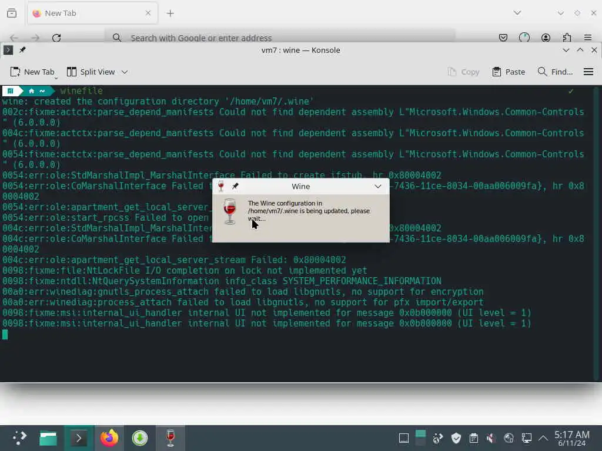
Task: Click the Firefox circular sync icon in toolbar
Action: click(x=524, y=38)
